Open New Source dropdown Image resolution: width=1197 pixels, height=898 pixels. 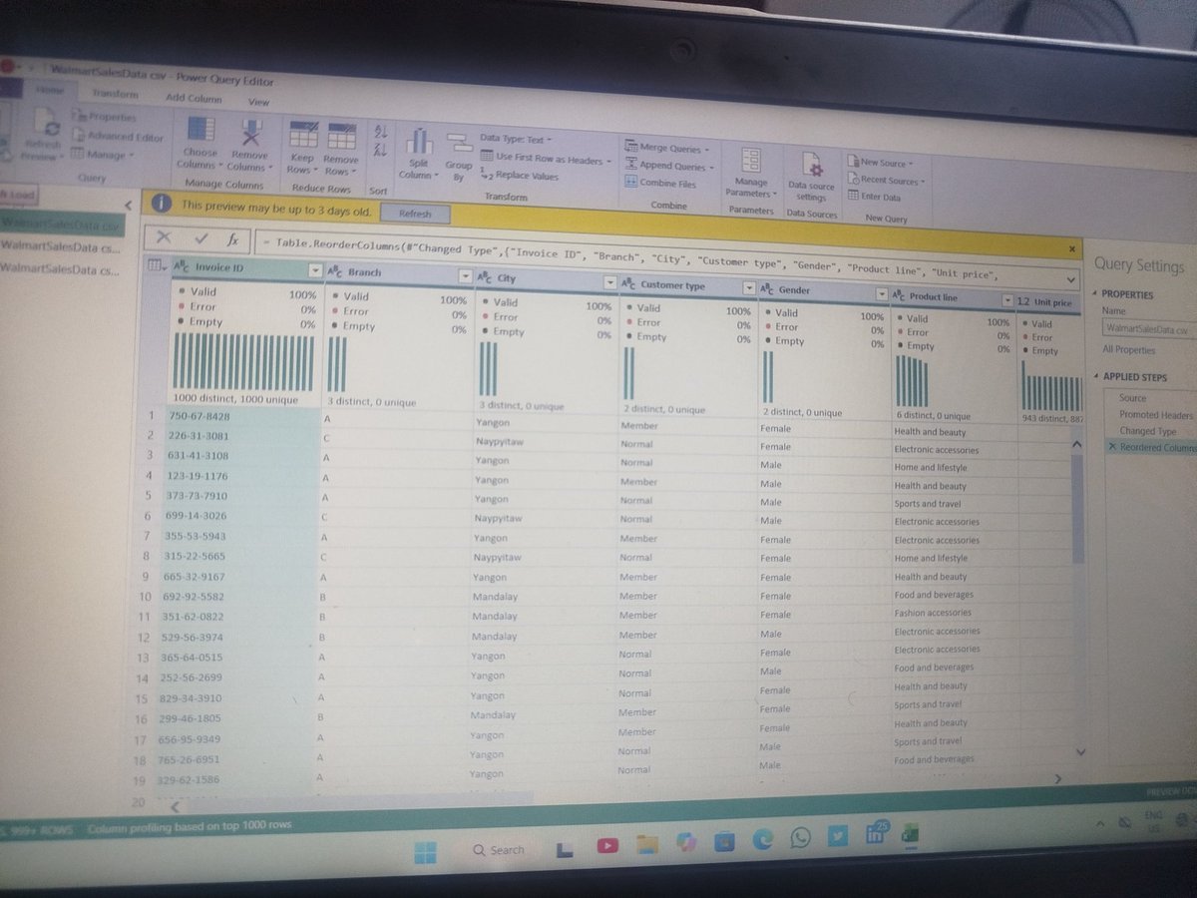pos(880,162)
